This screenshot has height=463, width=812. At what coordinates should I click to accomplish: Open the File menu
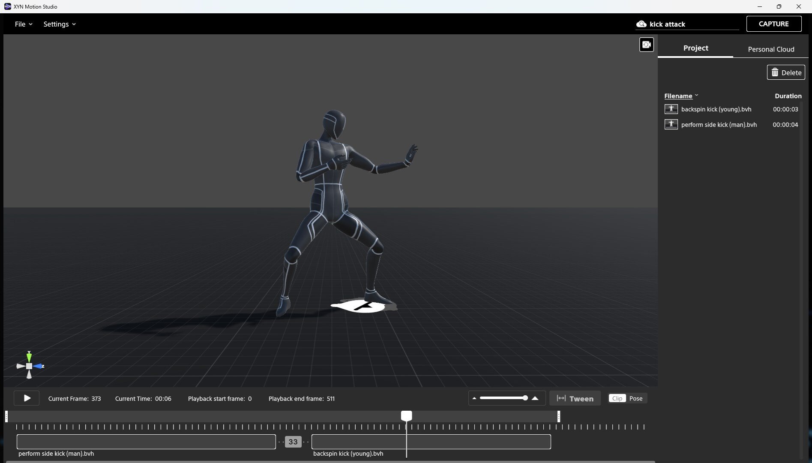[x=23, y=24]
